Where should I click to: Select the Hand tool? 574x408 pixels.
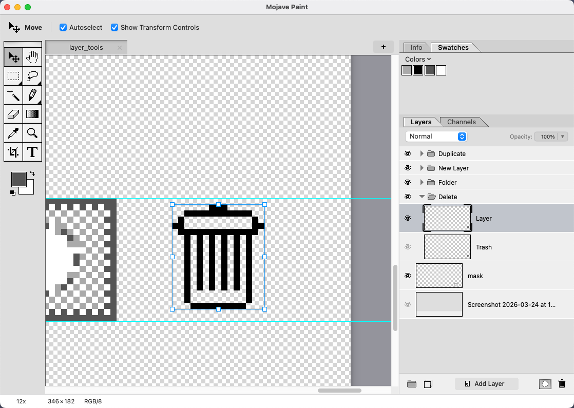click(x=32, y=57)
